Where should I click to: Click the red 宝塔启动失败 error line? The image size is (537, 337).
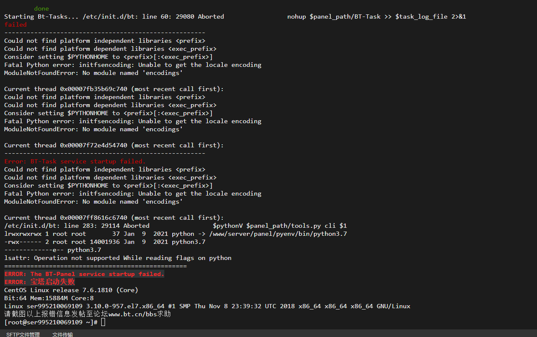[40, 282]
